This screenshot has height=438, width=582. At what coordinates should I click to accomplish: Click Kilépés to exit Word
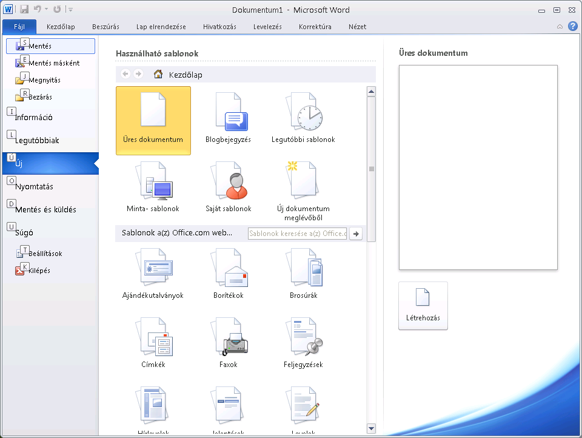click(50, 271)
